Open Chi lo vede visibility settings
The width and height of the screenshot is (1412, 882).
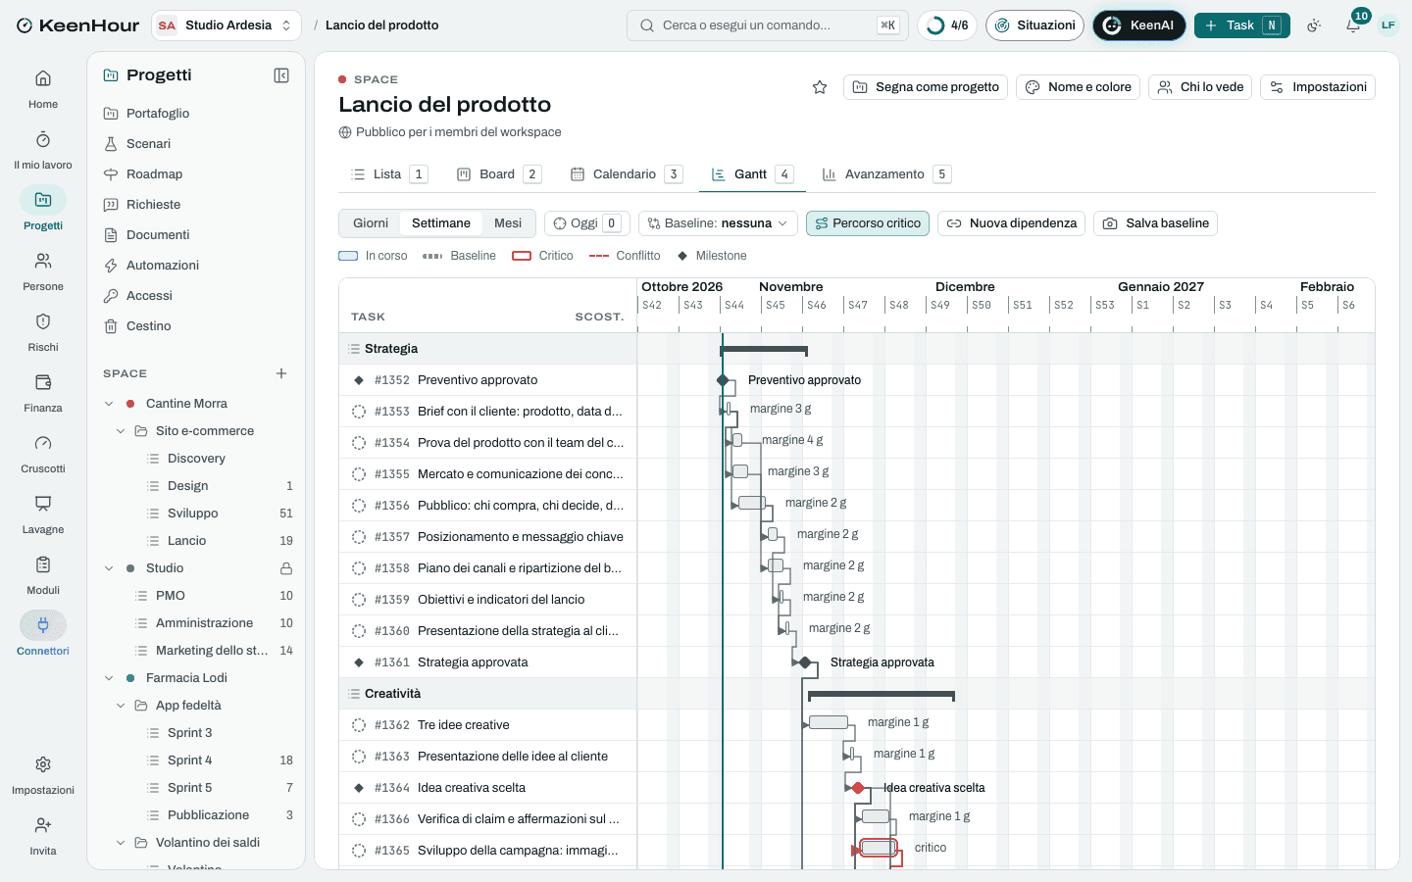[x=1200, y=87]
